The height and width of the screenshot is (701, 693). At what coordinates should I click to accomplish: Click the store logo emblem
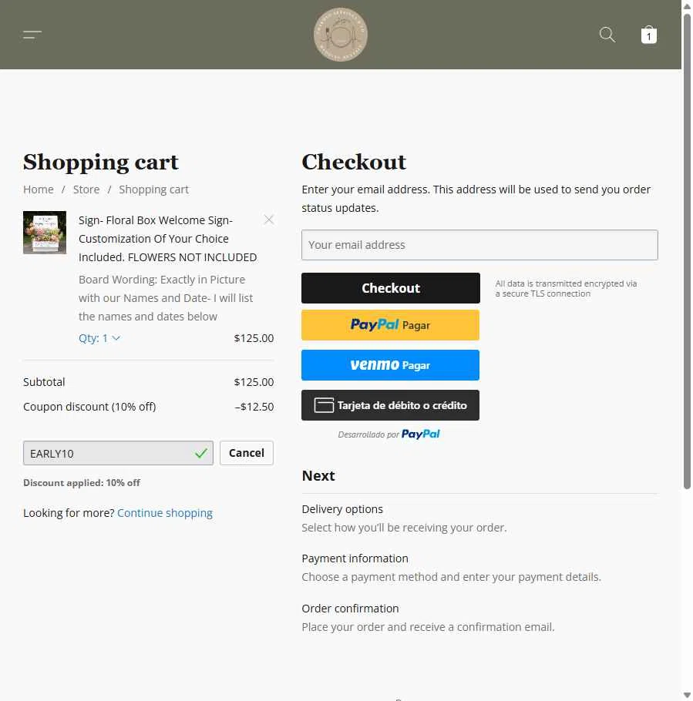[341, 35]
